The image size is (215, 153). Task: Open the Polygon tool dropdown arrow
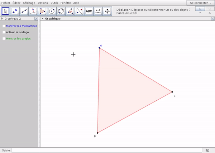pos(46,14)
